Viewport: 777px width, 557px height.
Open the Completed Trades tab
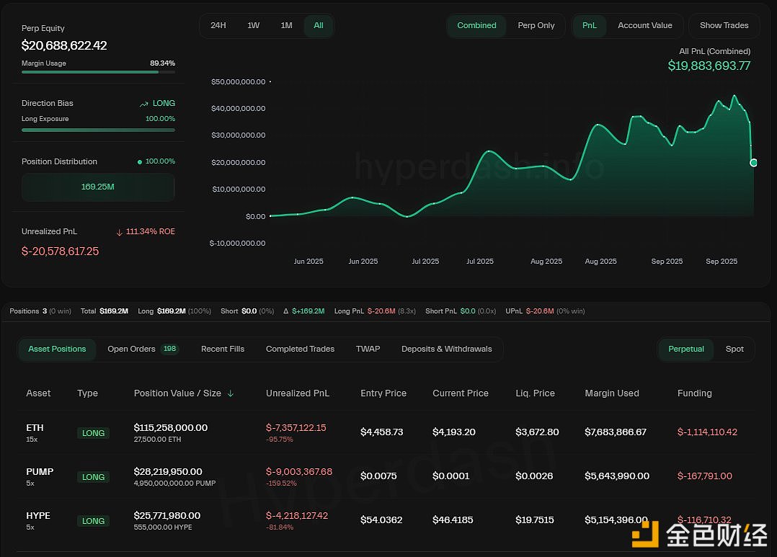[300, 349]
